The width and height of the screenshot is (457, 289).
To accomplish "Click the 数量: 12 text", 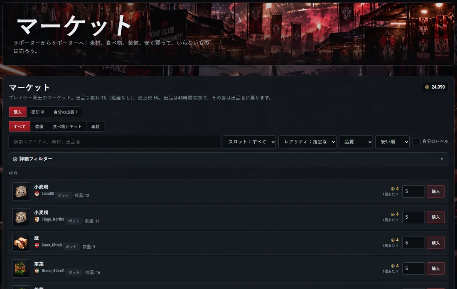I will (x=82, y=195).
